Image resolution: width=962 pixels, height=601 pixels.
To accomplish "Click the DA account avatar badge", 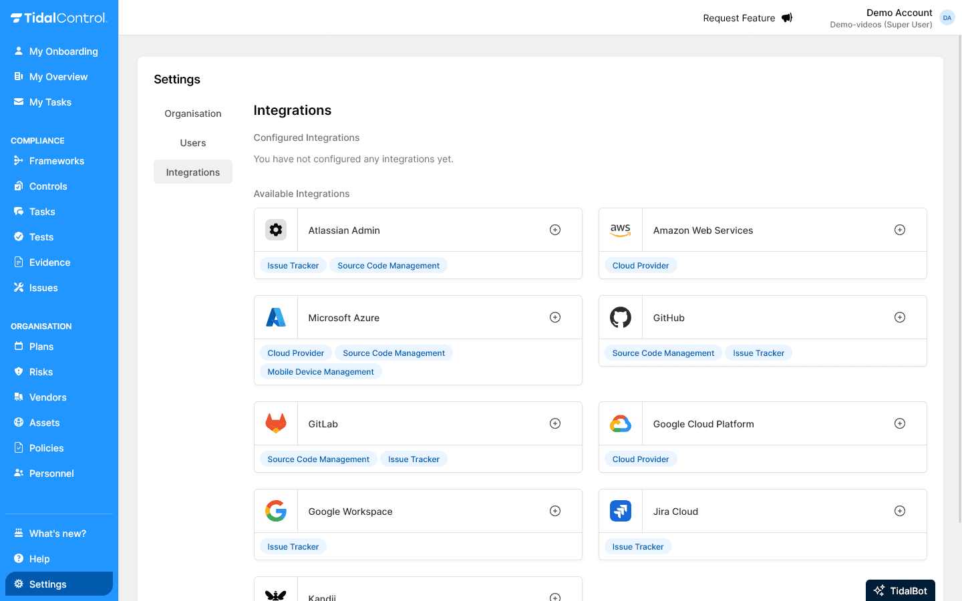I will pyautogui.click(x=947, y=17).
